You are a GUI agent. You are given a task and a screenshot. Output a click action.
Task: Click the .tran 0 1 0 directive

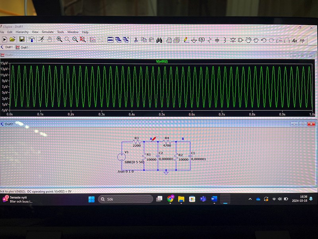click(x=126, y=172)
